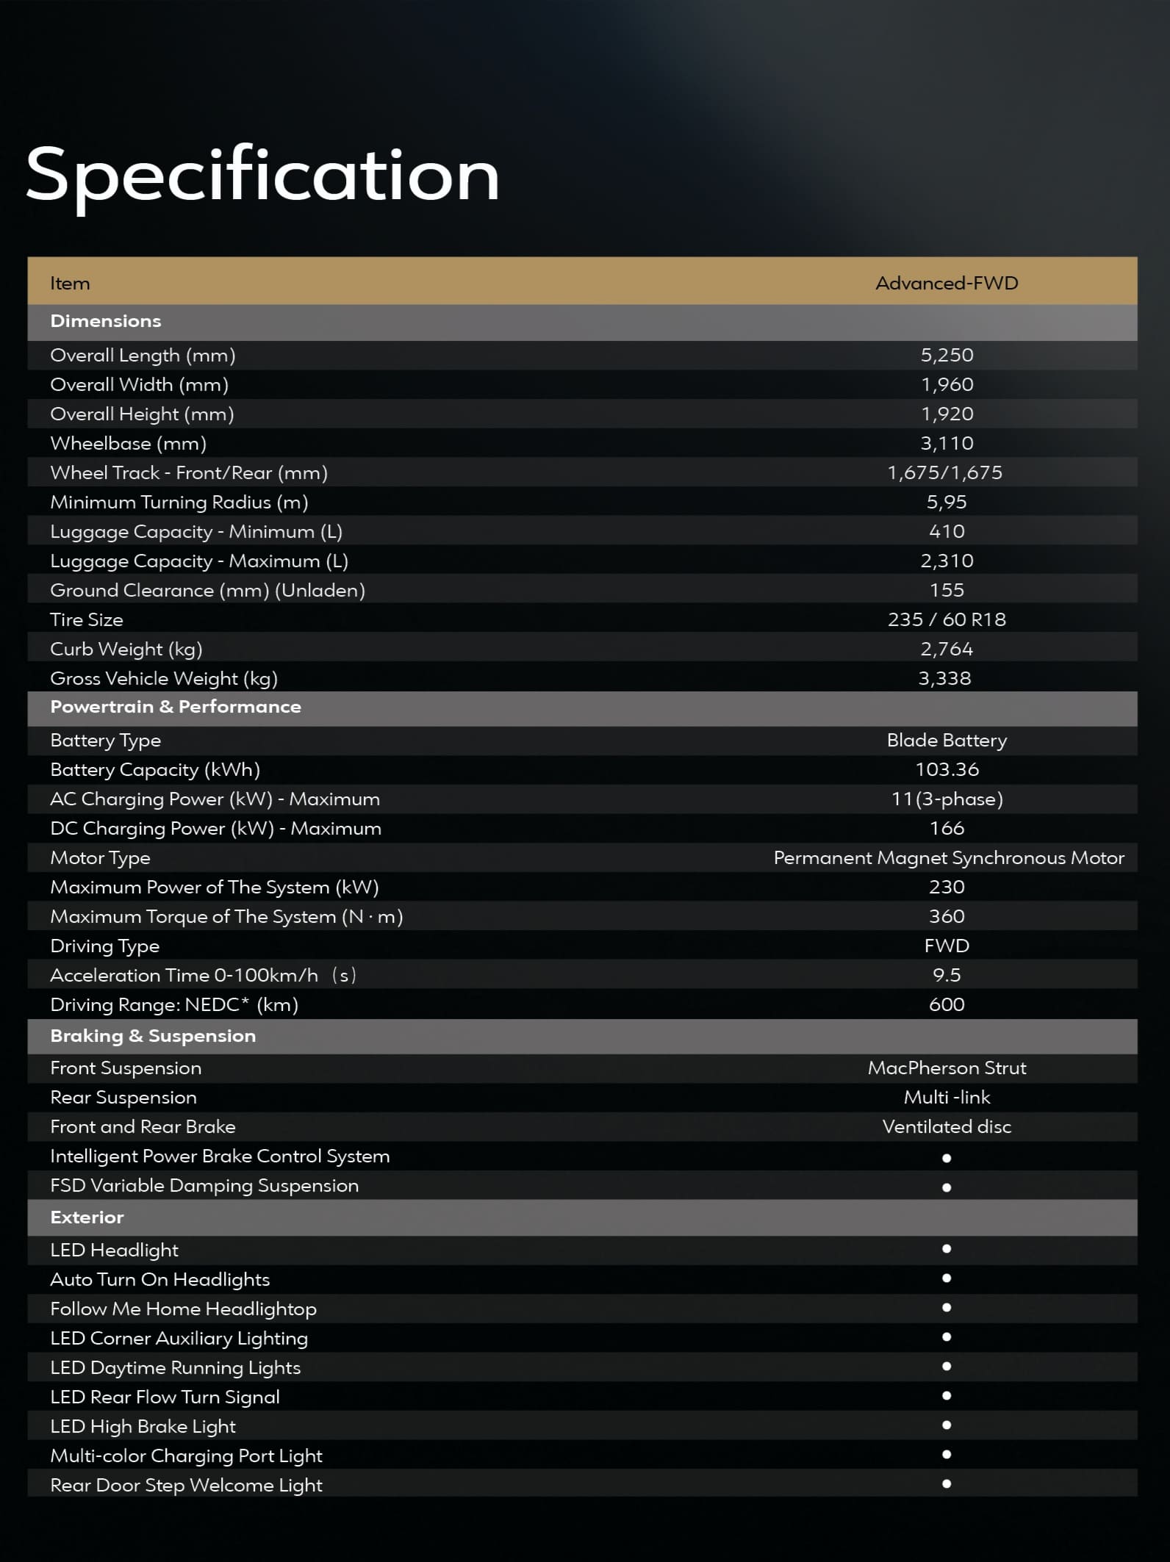Click the Blade Battery value
Image resolution: width=1170 pixels, height=1562 pixels.
947,740
